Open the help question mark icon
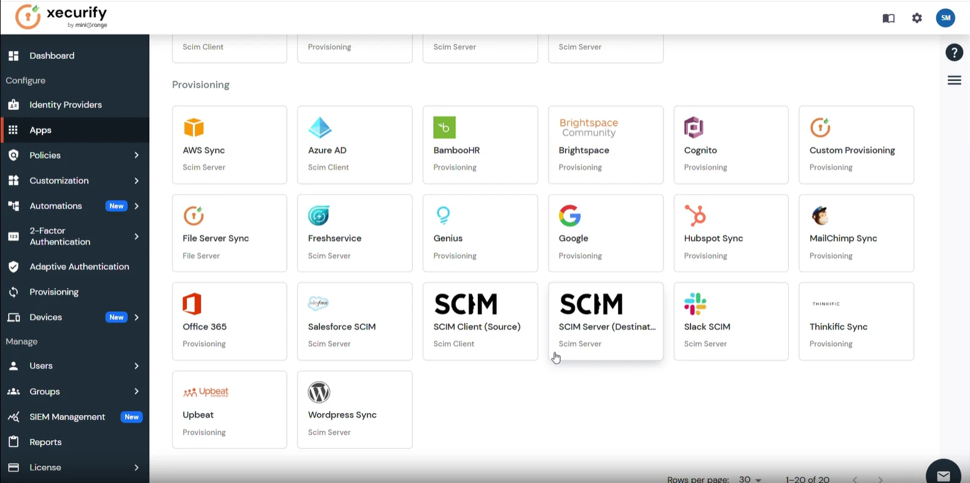This screenshot has width=970, height=483. [954, 53]
